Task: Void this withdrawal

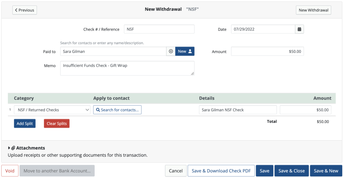Action: click(10, 171)
